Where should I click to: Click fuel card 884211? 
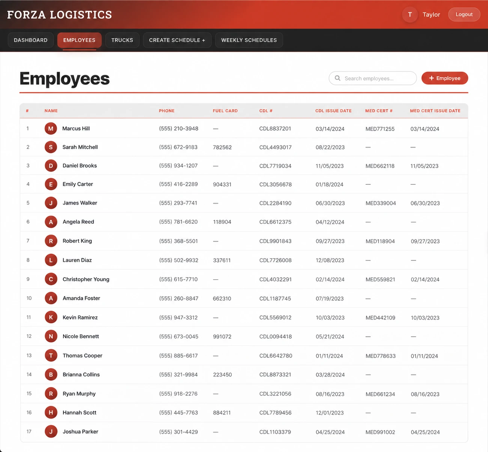tap(222, 413)
